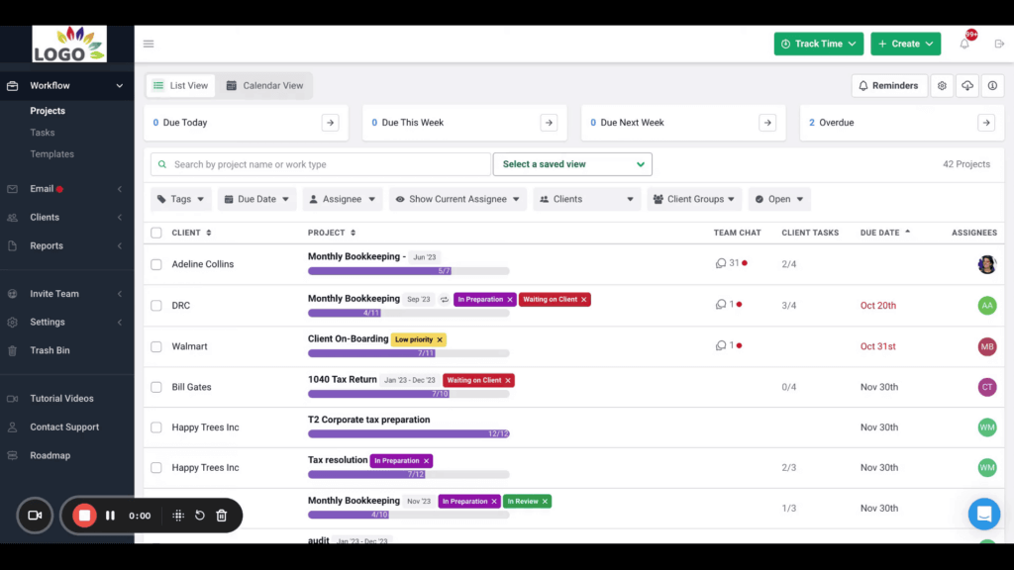This screenshot has height=570, width=1014.
Task: Switch to the Calendar View tab
Action: (x=264, y=86)
